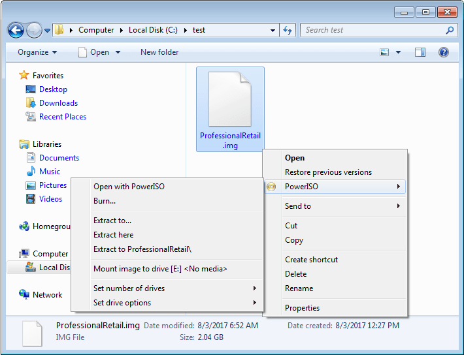Click the Libraries folder icon
Image resolution: width=464 pixels, height=355 pixels.
pos(24,144)
